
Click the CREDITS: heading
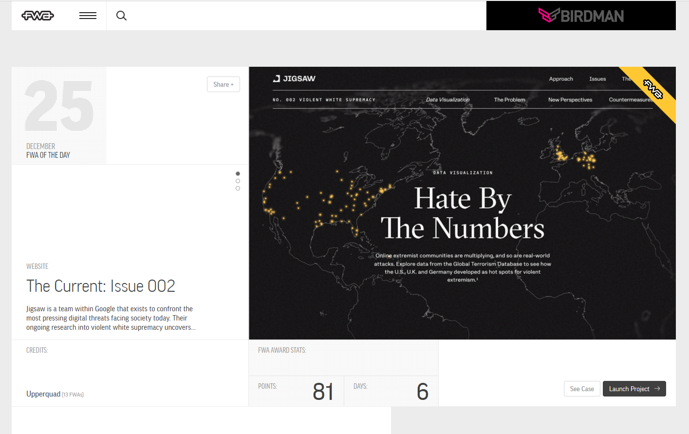(x=37, y=350)
